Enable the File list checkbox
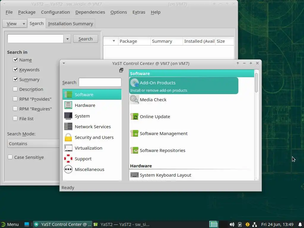 [15, 118]
